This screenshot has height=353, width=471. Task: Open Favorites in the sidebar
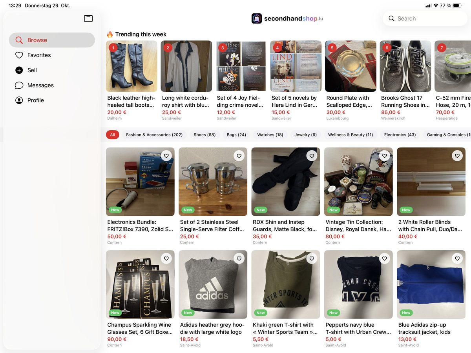pyautogui.click(x=52, y=55)
